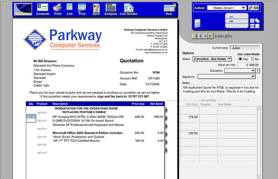The height and width of the screenshot is (179, 278).
Task: Click the Print toolbar icon
Action: tap(58, 10)
